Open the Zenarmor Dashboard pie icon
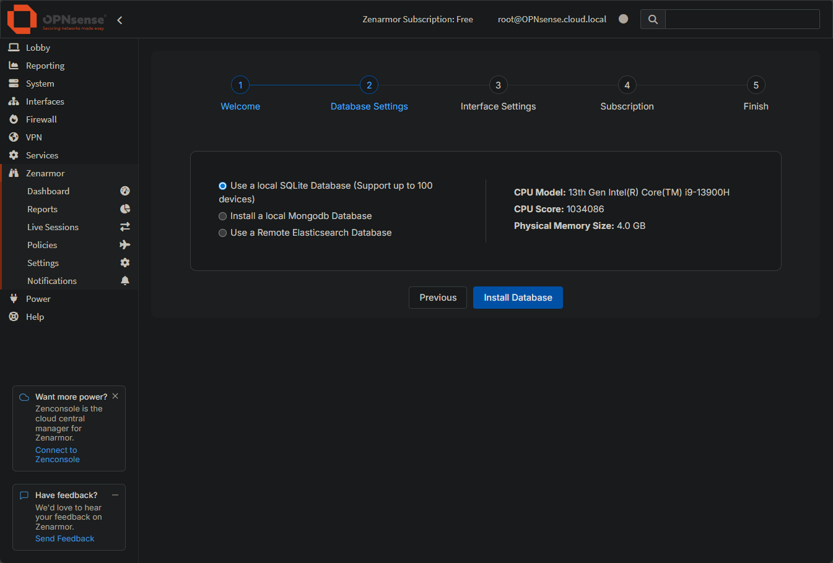Image resolution: width=833 pixels, height=563 pixels. [124, 191]
